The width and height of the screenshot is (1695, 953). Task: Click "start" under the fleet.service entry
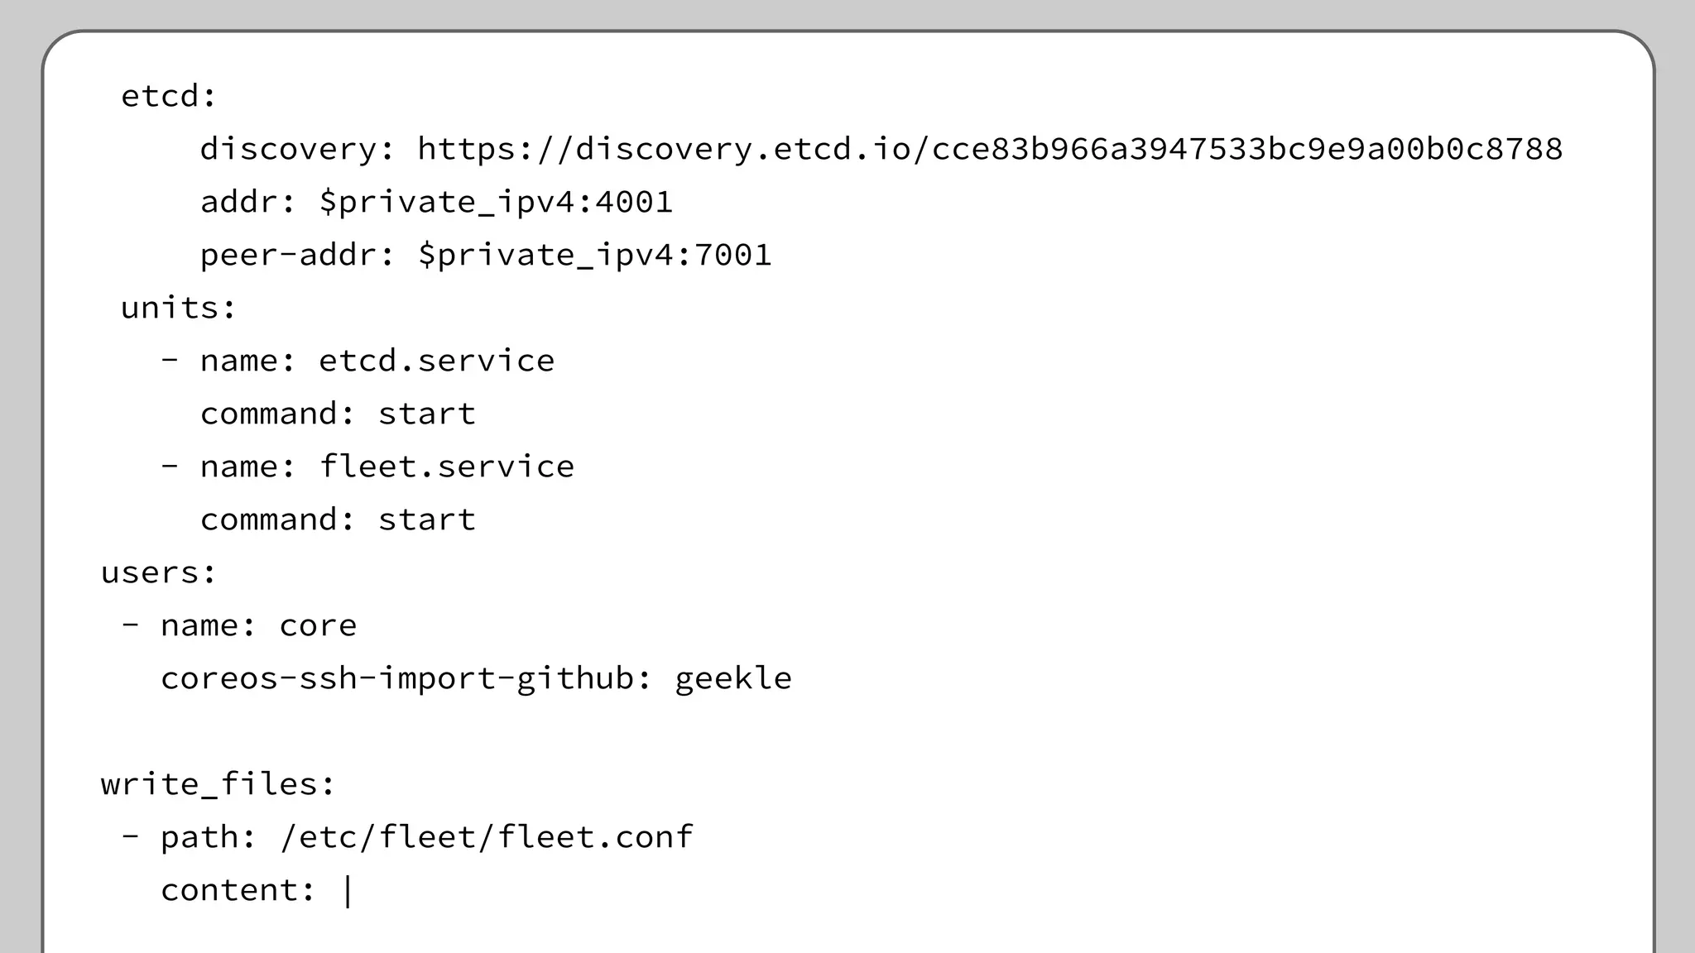point(426,520)
